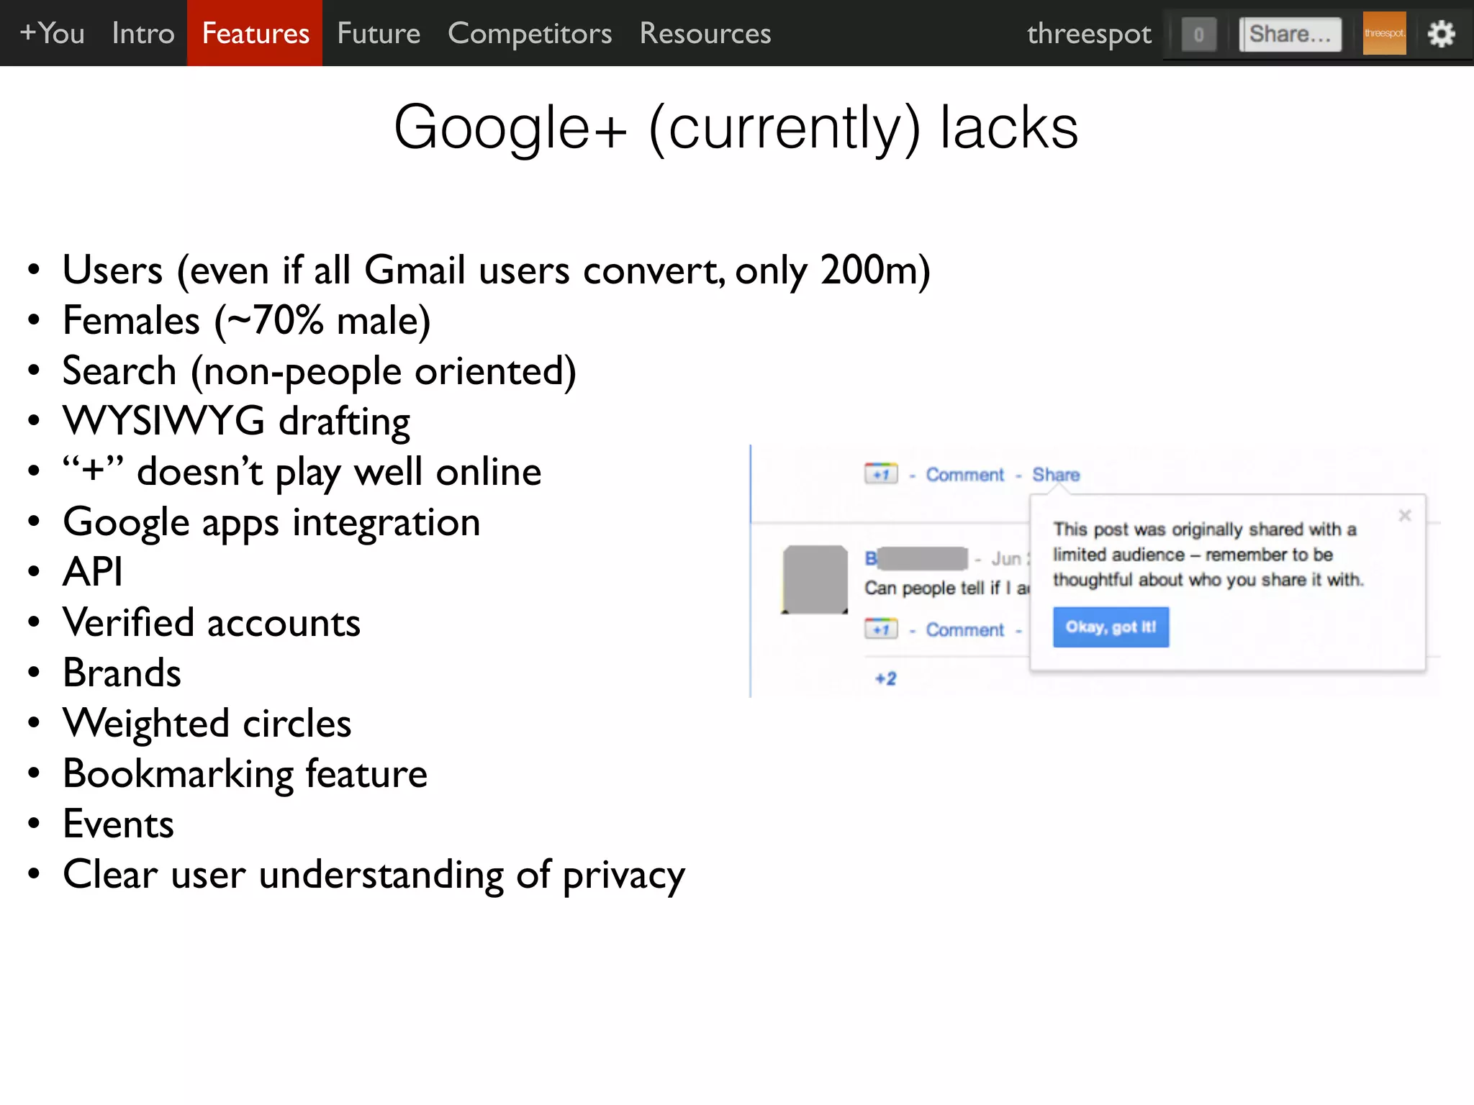Click the 'Search (non-people oriented)' bullet
The image size is (1474, 1105).
coord(319,371)
